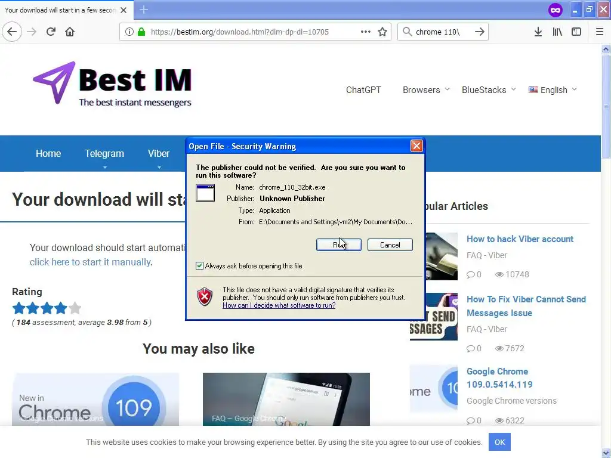Open 'How can I decide what software to run?'
Viewport: 611px width, 458px height.
coord(279,305)
